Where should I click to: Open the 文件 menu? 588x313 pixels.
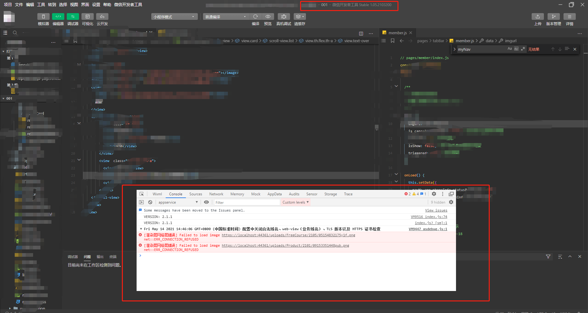click(x=19, y=5)
